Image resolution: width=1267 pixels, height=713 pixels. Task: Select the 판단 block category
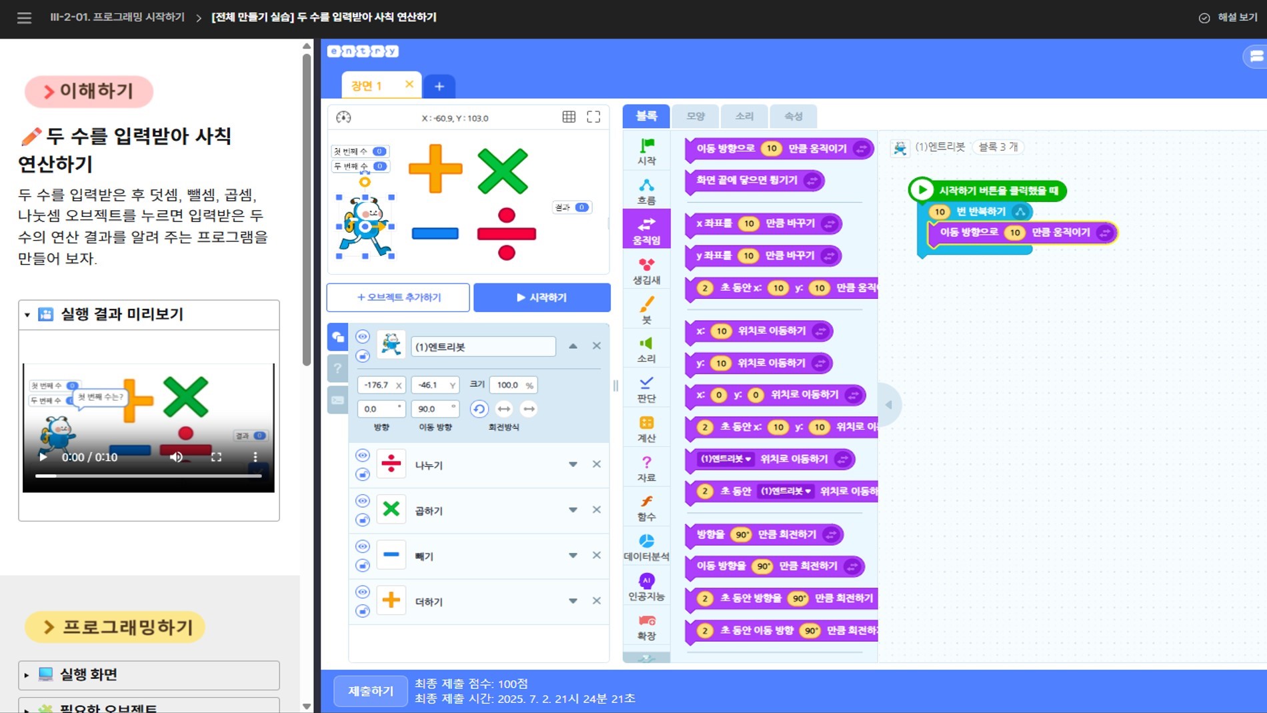click(646, 389)
